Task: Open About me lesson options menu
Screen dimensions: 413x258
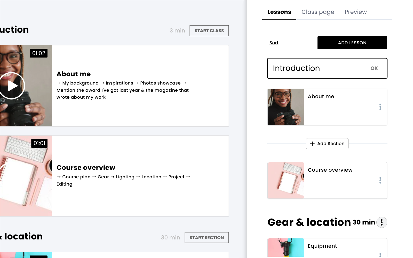Action: click(x=380, y=107)
